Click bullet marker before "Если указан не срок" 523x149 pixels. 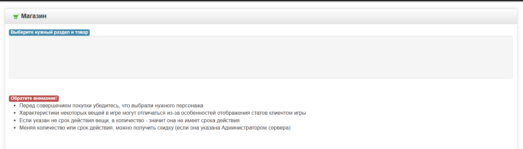(x=15, y=121)
